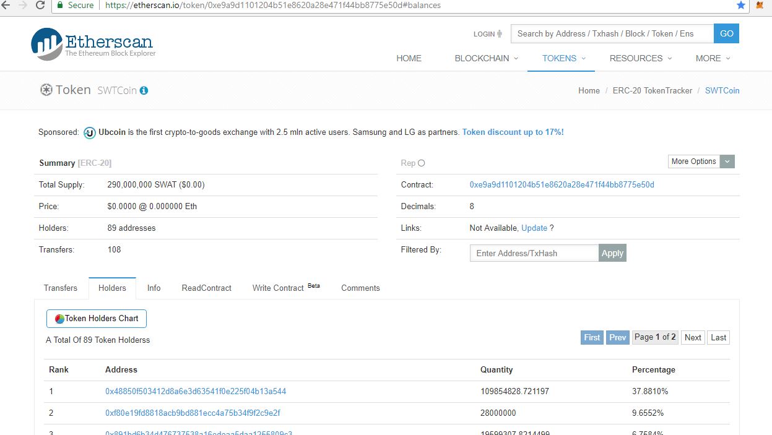Click the browser reload icon
772x435 pixels.
click(41, 5)
